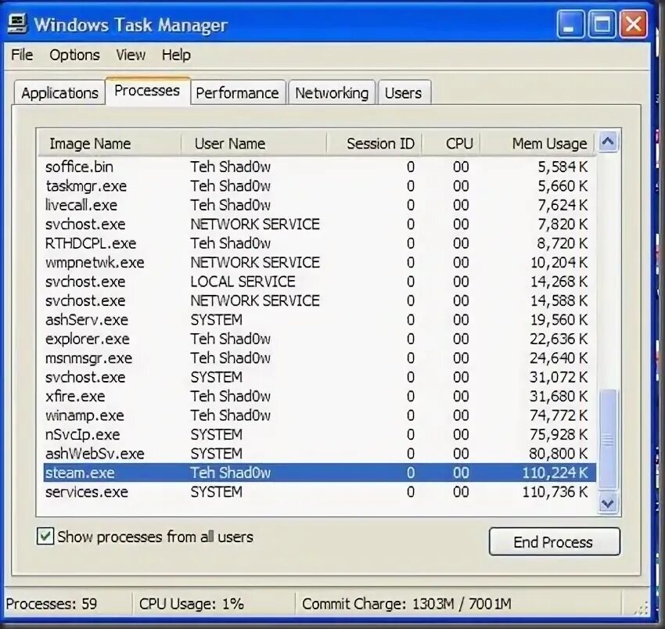Click the window resize grip corner

coord(641,608)
